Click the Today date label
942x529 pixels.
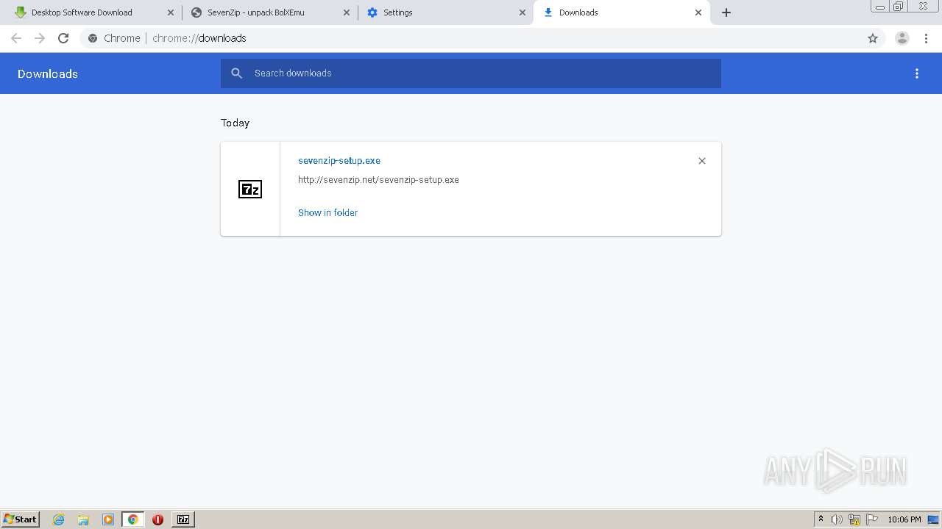coord(235,123)
